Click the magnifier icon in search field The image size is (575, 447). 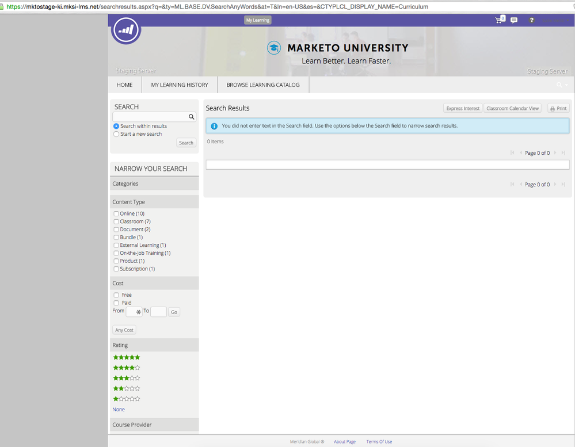click(x=192, y=117)
